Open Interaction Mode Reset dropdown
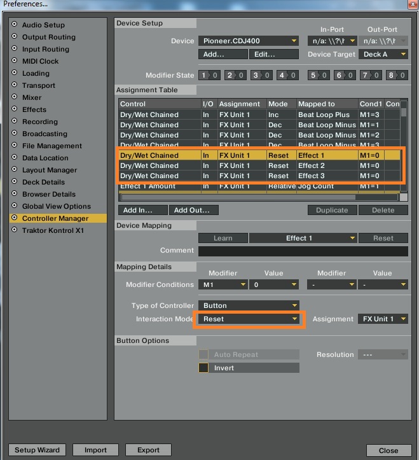 click(249, 319)
